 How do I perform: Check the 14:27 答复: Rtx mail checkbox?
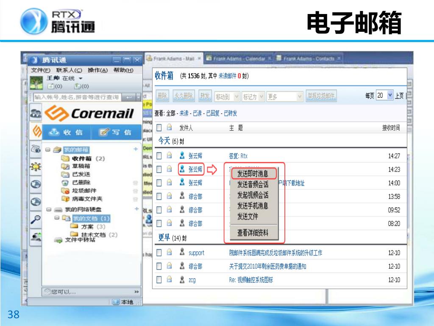pyautogui.click(x=159, y=155)
